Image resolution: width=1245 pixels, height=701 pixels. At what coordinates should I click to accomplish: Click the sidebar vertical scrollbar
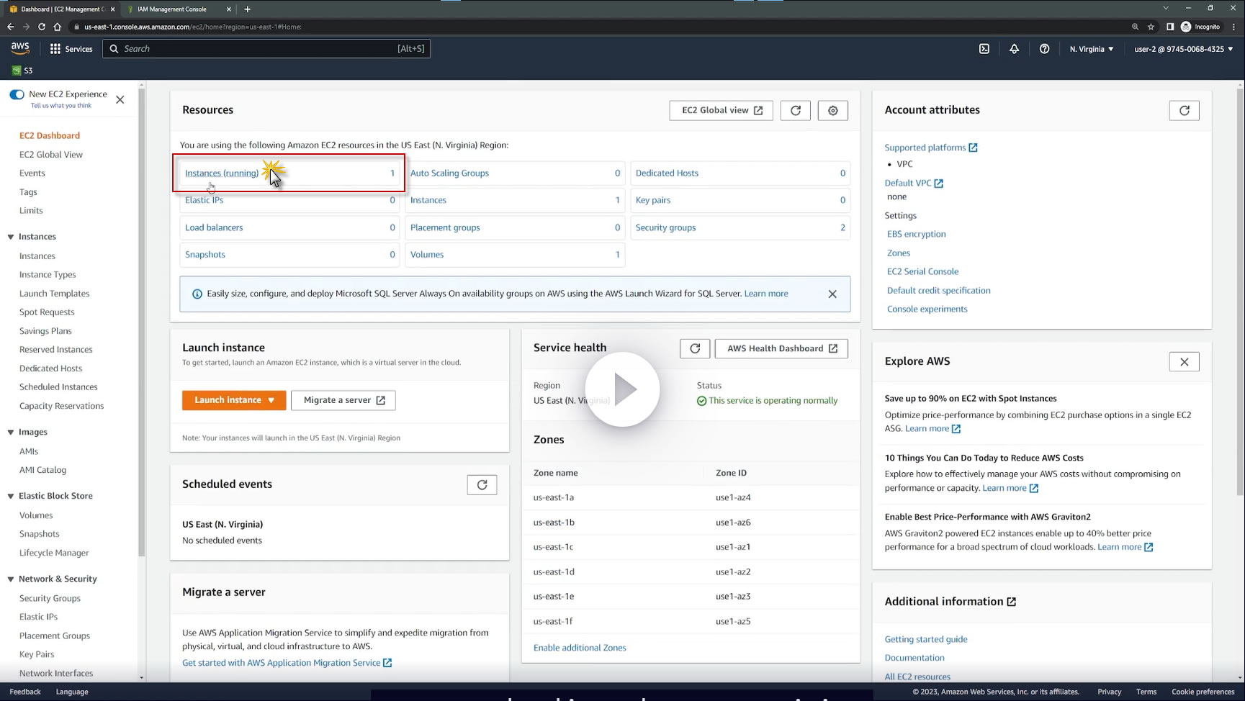141,324
